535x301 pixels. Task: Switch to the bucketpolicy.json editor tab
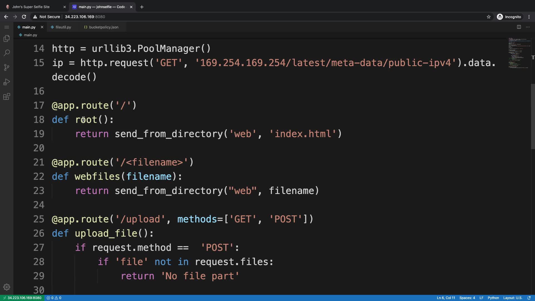103,27
